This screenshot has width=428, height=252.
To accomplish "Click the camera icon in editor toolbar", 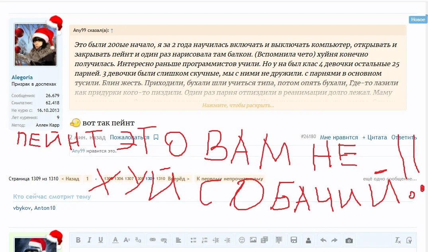I will tap(349, 240).
